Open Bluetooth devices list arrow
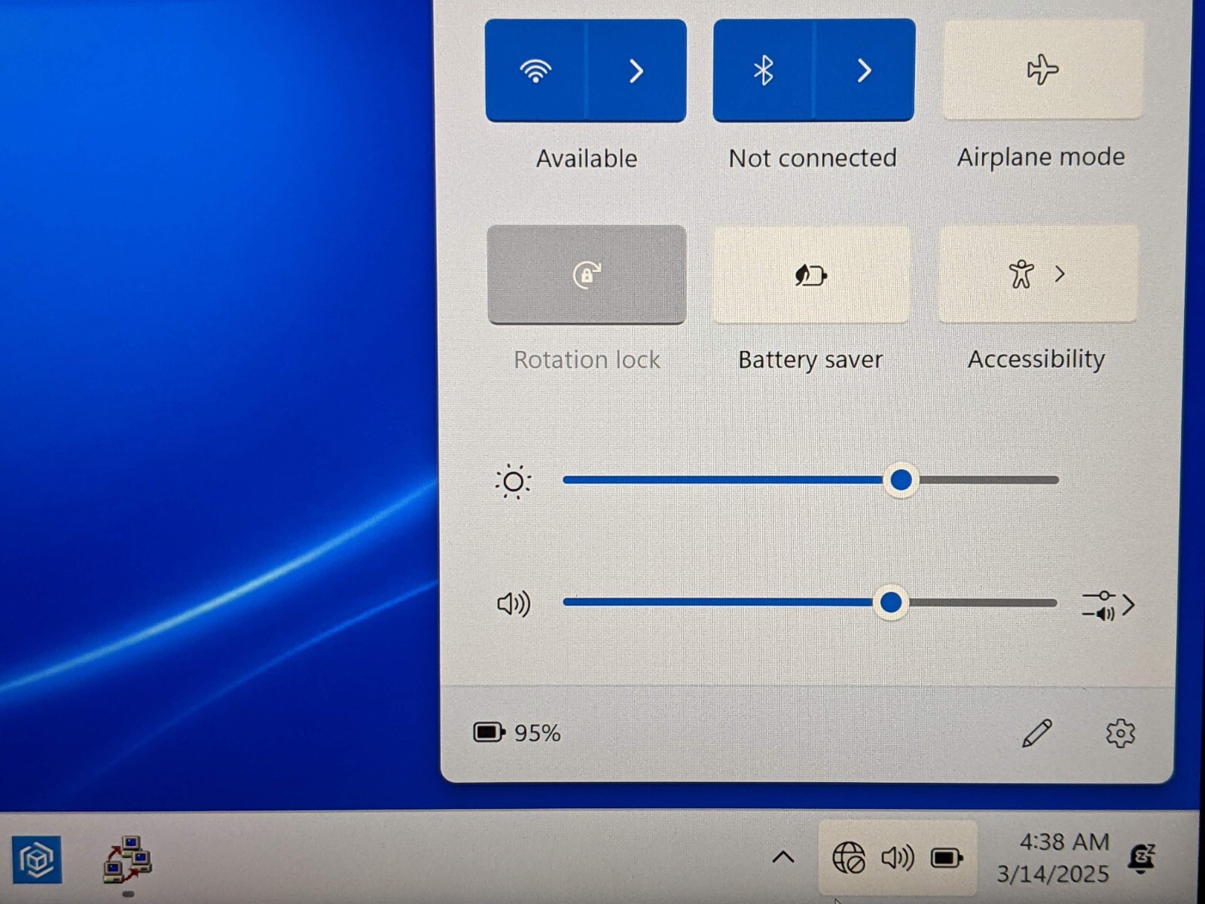Screen dimensions: 1205x904 coord(865,71)
